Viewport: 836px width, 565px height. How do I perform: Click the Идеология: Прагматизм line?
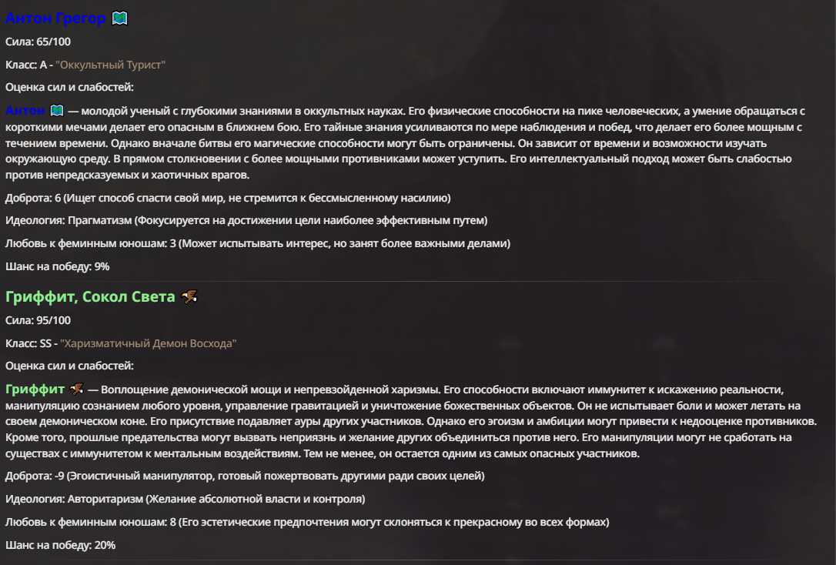(x=246, y=220)
